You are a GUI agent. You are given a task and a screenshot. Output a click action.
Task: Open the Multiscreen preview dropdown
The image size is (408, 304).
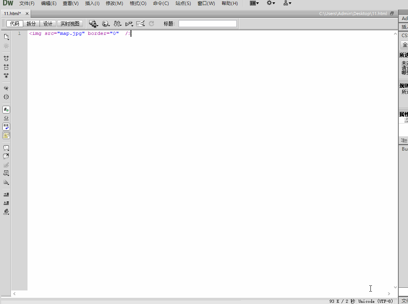(x=93, y=24)
